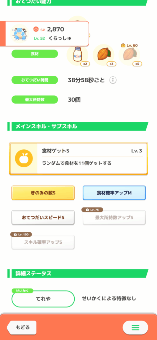
Task: Tap the yellow apple main skill icon
Action: (24, 158)
